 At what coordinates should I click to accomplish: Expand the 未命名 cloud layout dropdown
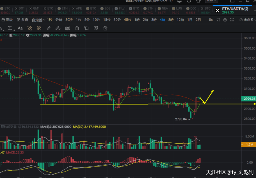pyautogui.click(x=247, y=20)
